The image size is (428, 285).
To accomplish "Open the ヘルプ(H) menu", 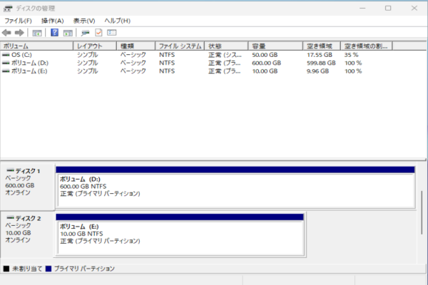I will (x=117, y=21).
